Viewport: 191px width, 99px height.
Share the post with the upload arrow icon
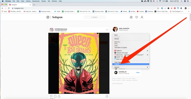click(x=59, y=96)
